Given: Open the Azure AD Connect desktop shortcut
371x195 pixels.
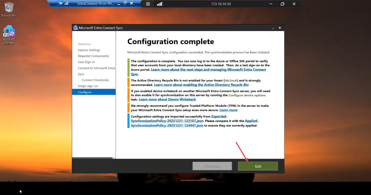Looking at the screenshot, I should [x=9, y=35].
